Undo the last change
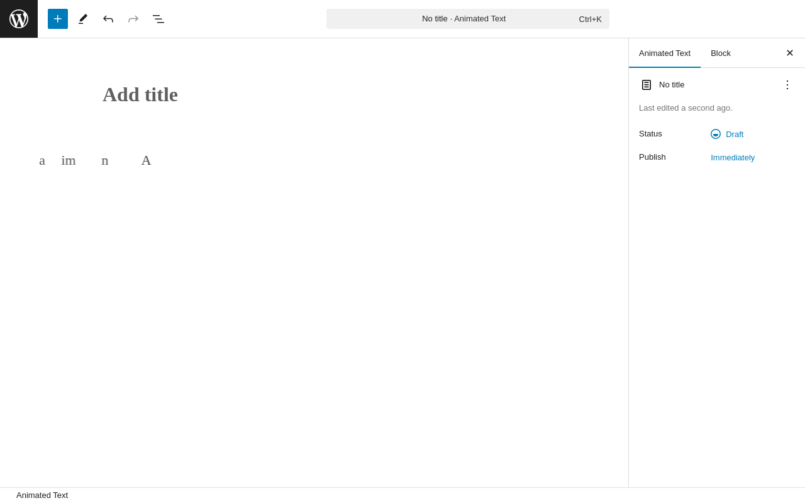Screen dimensions: 805x503 [108, 19]
